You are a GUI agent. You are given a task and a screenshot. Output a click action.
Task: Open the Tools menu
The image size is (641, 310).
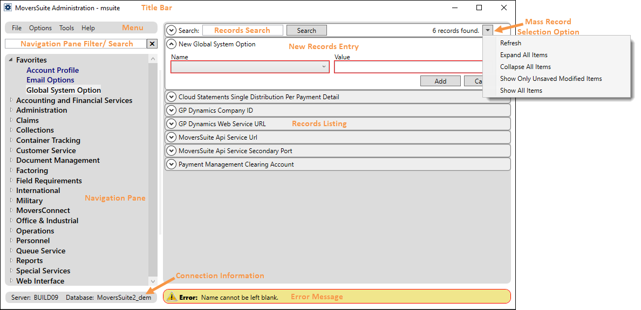66,28
